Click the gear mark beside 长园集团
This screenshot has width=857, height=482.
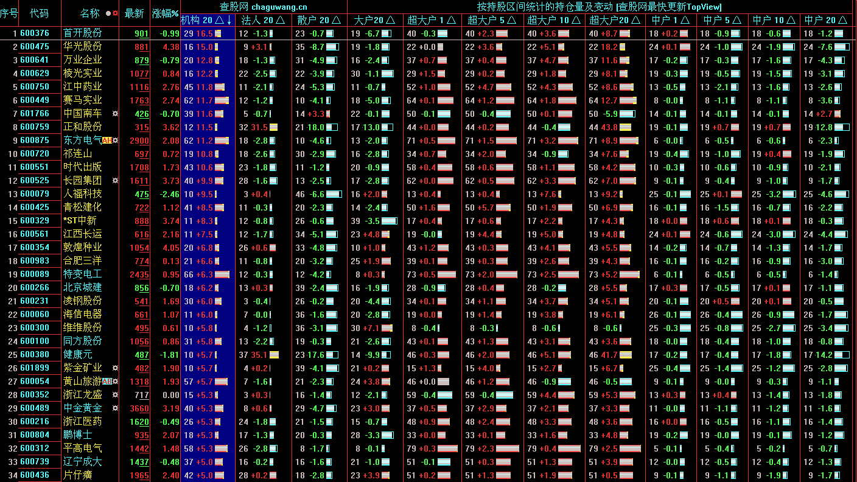(115, 181)
